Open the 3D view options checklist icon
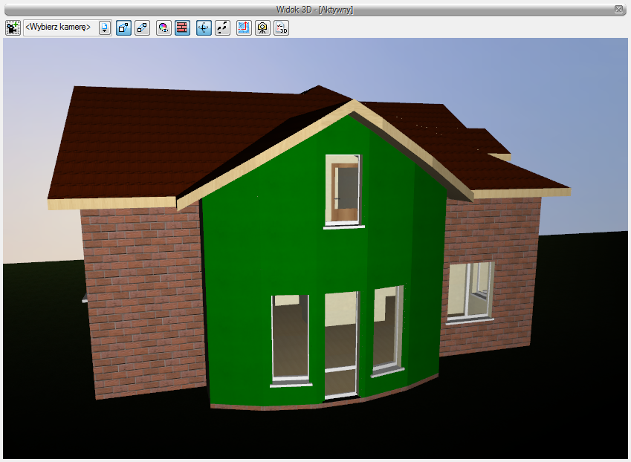This screenshot has height=462, width=631. [281, 27]
